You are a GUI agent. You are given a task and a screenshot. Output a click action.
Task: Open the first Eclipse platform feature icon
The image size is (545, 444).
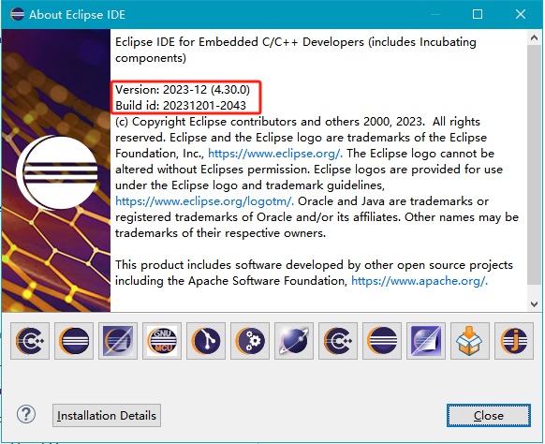(74, 341)
